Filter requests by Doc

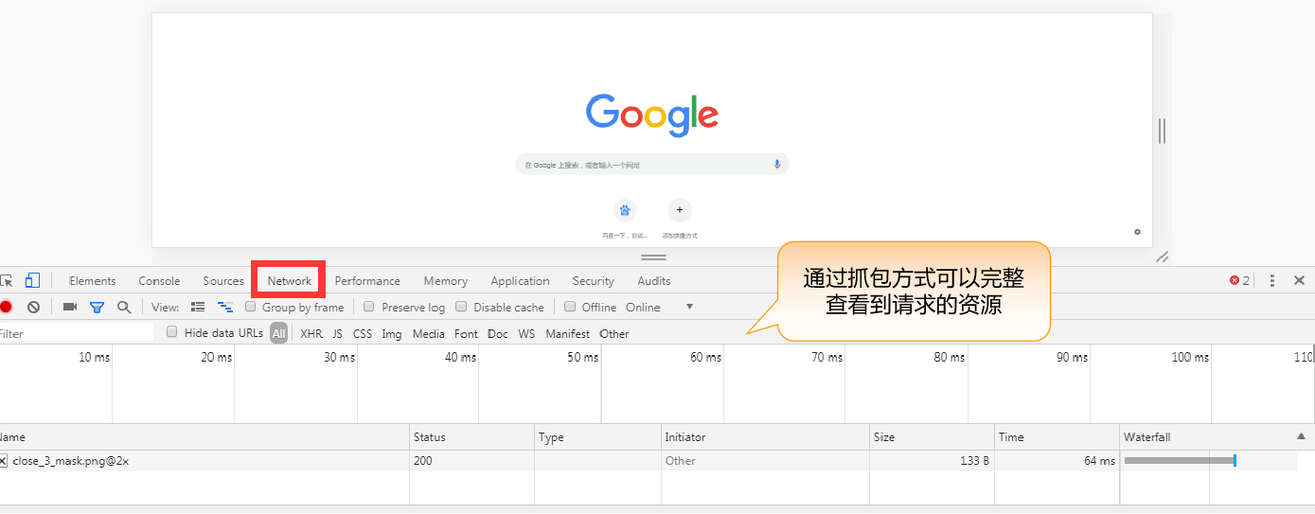pyautogui.click(x=498, y=333)
